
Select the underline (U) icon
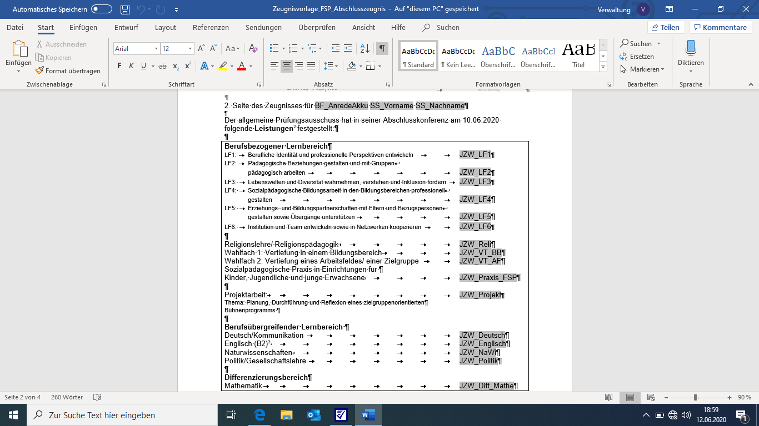click(142, 65)
